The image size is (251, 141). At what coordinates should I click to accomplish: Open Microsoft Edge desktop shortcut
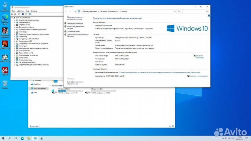(x=5, y=19)
